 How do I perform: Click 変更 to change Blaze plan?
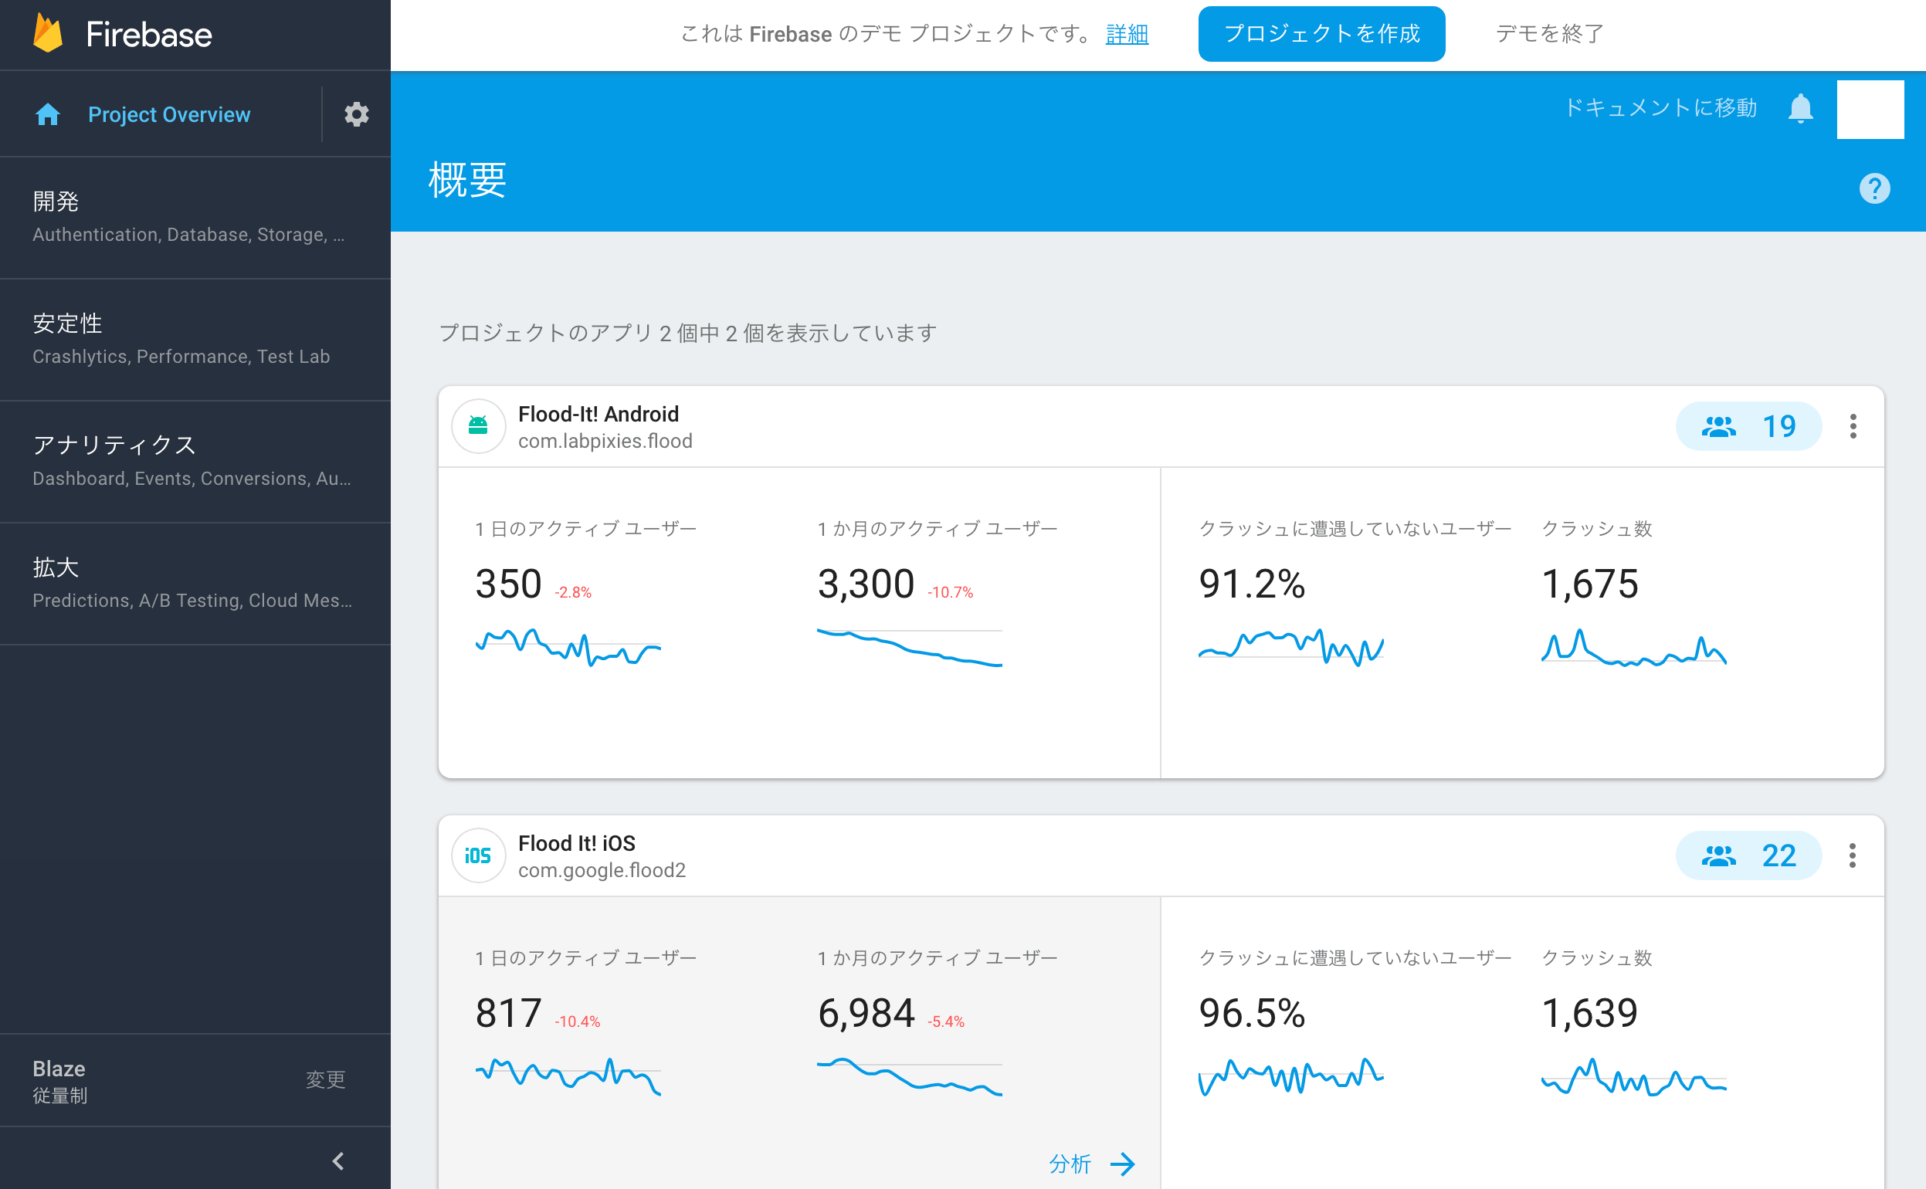326,1079
